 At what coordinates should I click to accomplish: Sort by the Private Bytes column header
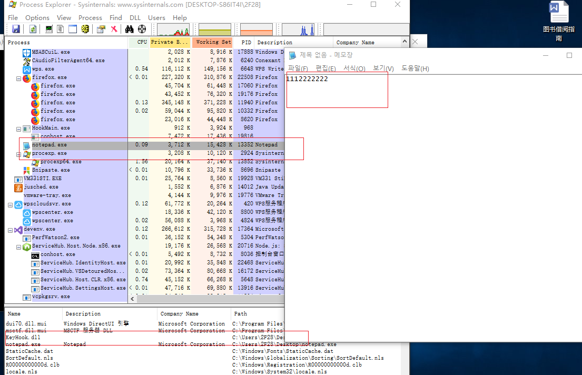coord(170,42)
